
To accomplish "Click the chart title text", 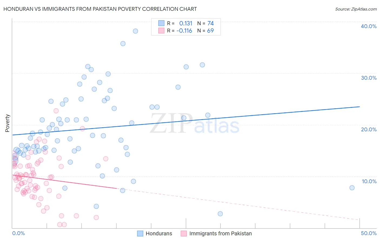I will point(100,9).
